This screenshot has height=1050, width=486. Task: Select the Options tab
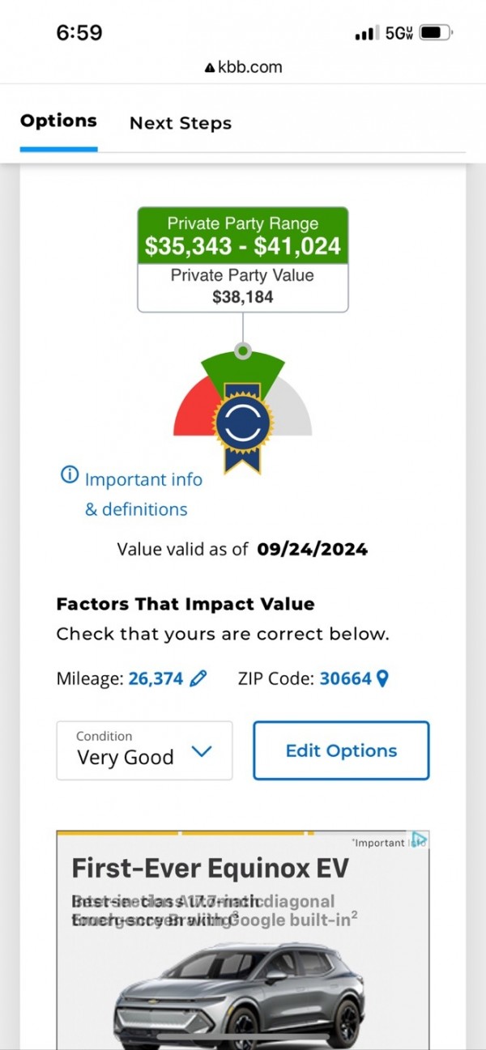pos(58,121)
